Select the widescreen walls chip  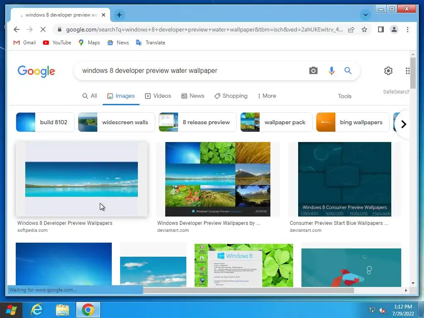116,122
